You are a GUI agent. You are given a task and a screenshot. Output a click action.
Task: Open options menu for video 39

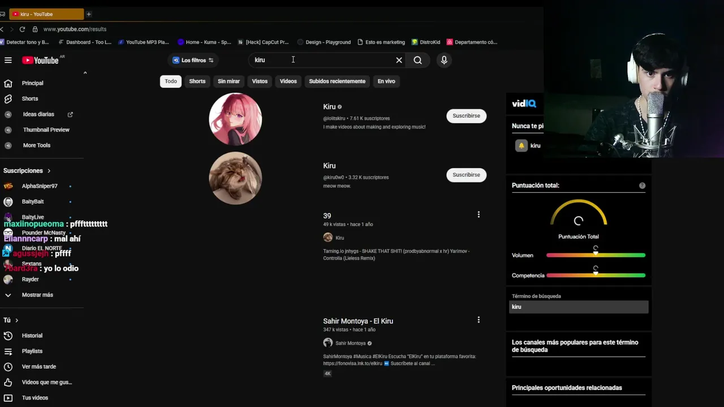[x=479, y=215]
